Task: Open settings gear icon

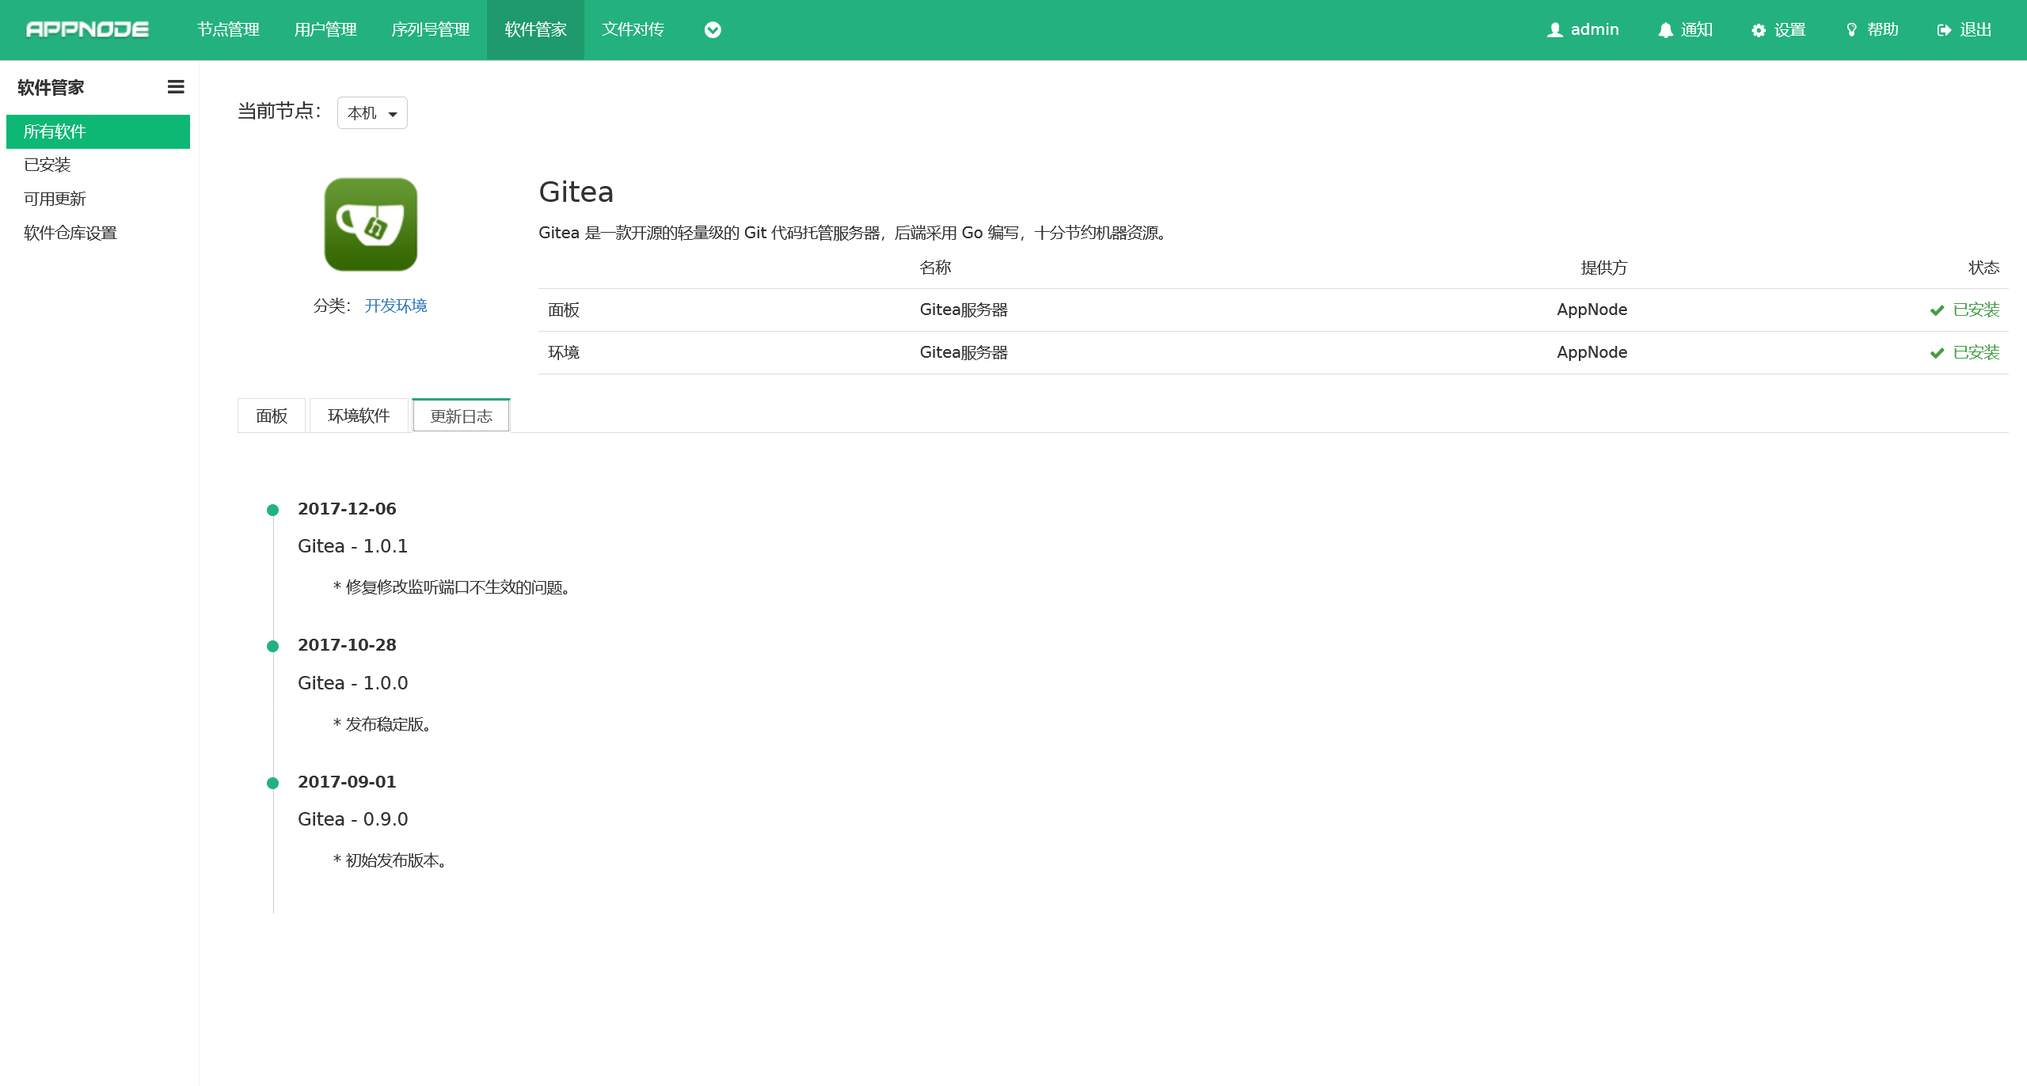Action: click(x=1759, y=30)
